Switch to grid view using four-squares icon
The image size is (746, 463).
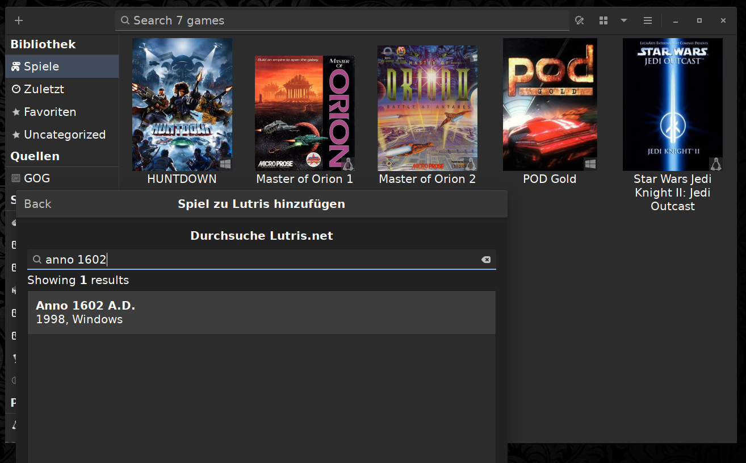(603, 20)
